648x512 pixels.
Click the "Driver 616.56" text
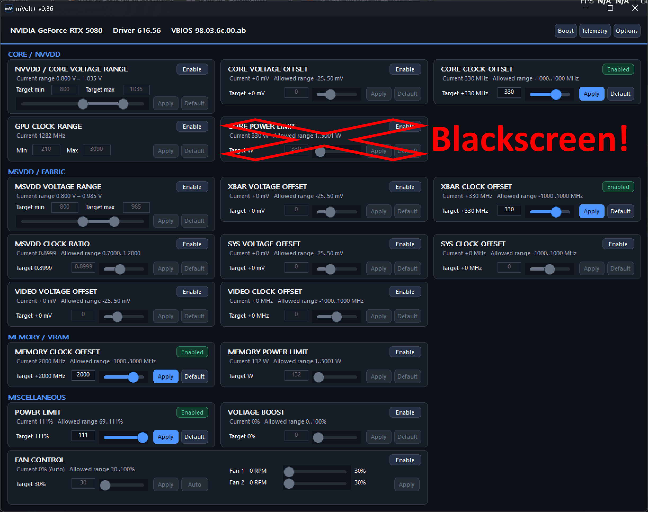(137, 30)
